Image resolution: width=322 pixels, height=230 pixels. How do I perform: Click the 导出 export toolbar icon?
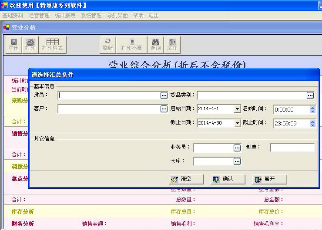[x=13, y=45]
